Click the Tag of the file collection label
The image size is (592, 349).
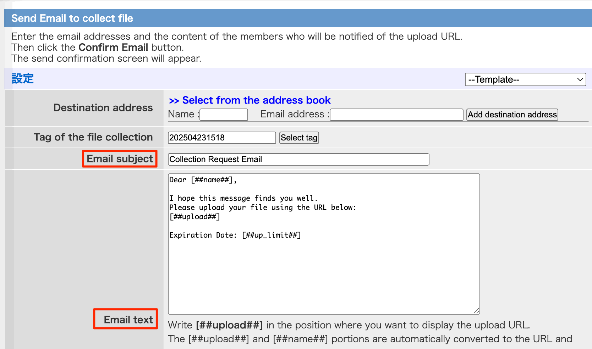[93, 137]
